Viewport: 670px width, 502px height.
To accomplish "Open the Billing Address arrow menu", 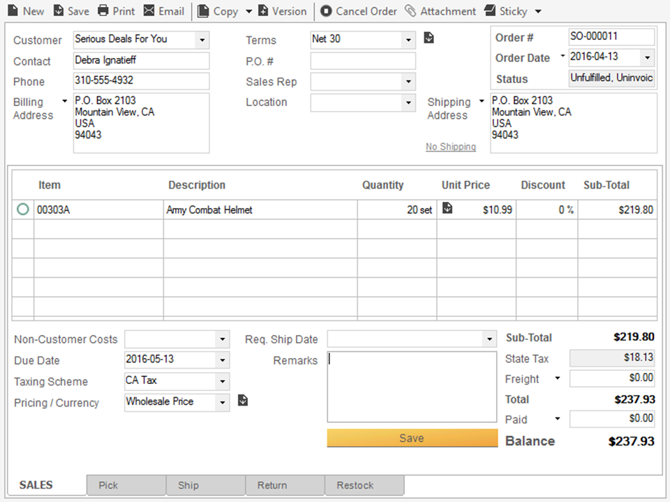I will [x=64, y=101].
